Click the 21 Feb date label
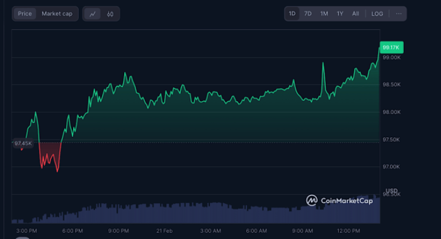The width and height of the screenshot is (441, 239). 164,231
